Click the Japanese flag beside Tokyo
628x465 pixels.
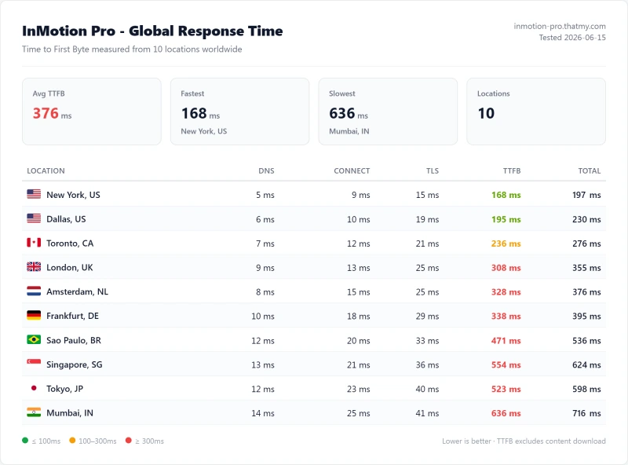pyautogui.click(x=34, y=388)
